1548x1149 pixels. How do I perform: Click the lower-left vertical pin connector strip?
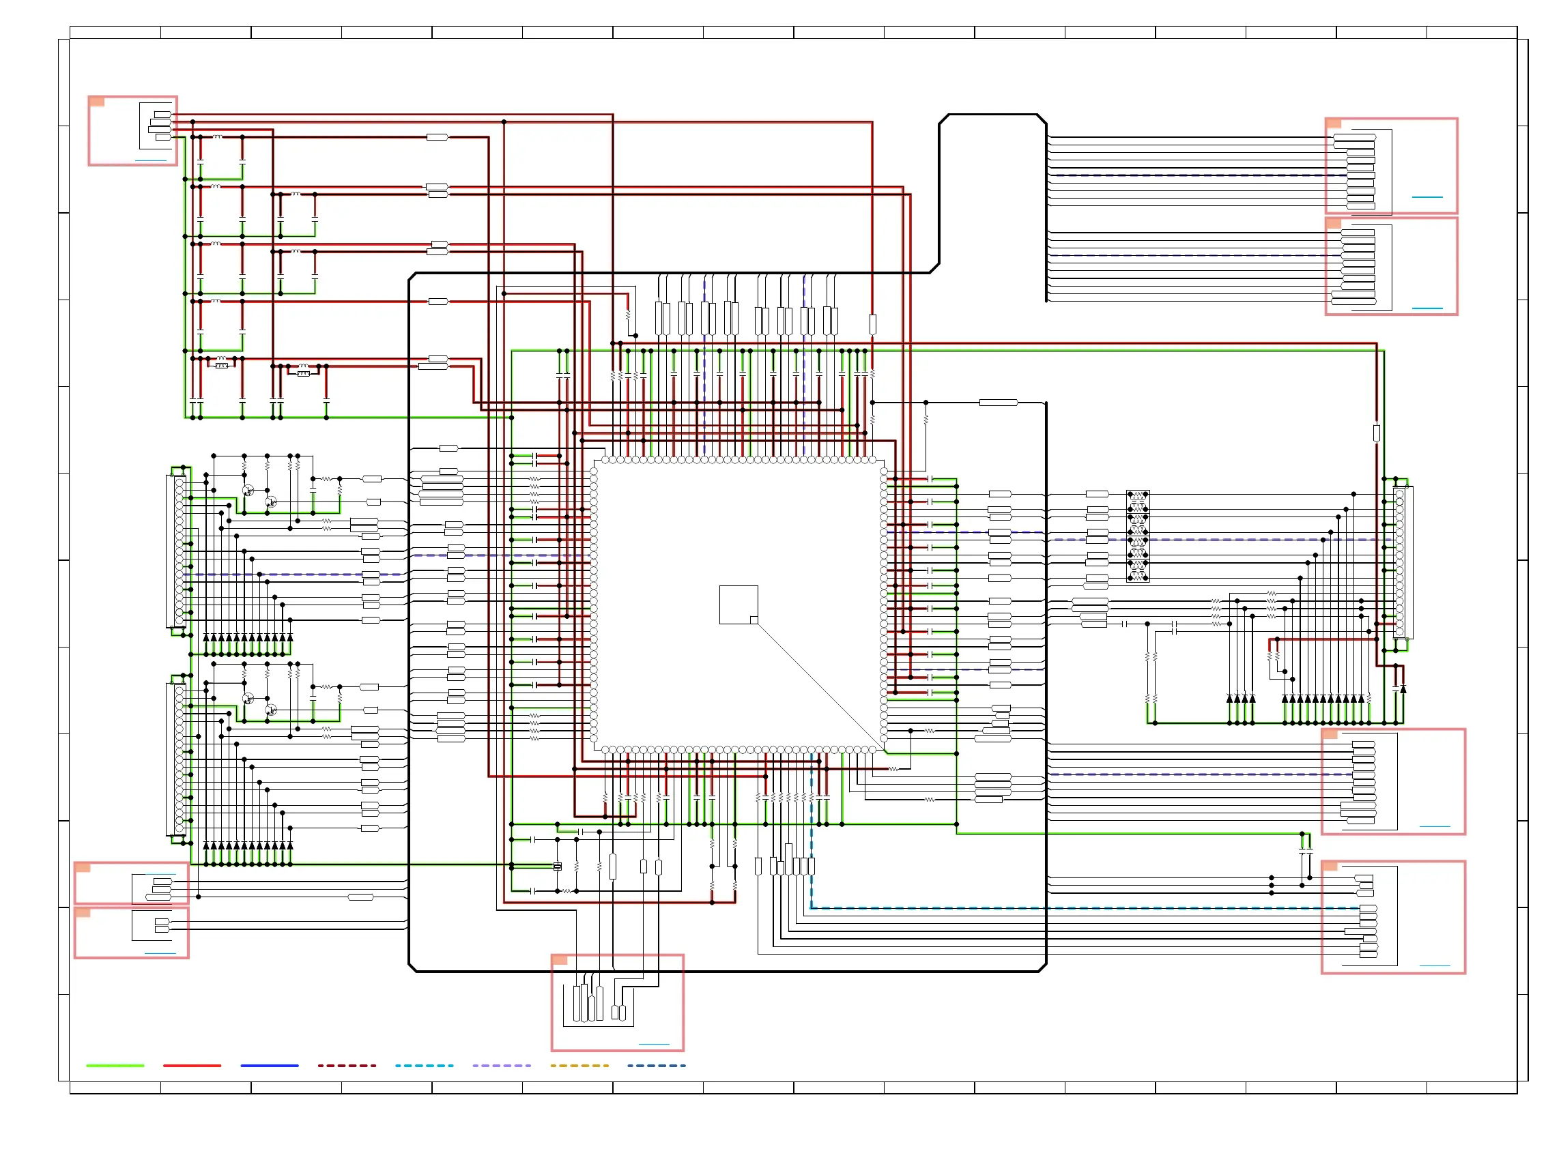click(x=179, y=759)
